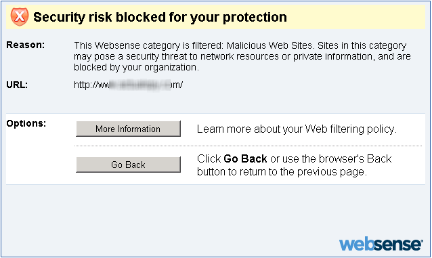Screen dimensions: 432x258
Task: Click the 'network resources or private information' phrase
Action: tap(286, 56)
